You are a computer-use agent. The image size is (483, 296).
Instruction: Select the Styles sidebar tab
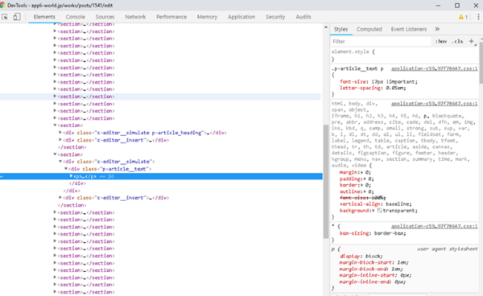341,29
